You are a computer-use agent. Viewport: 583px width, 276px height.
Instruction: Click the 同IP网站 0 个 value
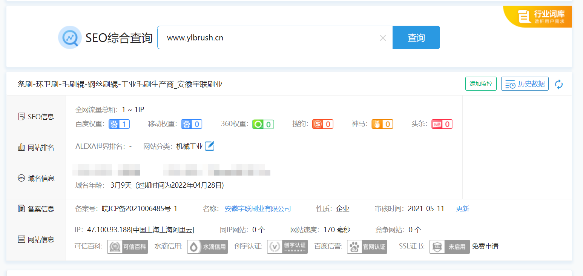coord(259,230)
